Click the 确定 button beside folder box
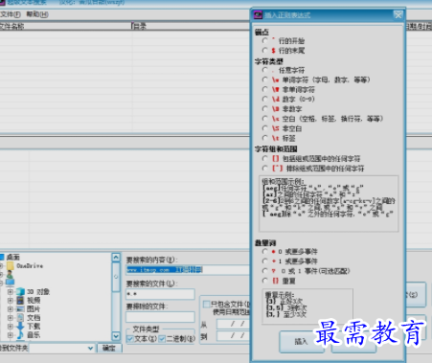Image resolution: width=432 pixels, height=363 pixels. click(109, 348)
